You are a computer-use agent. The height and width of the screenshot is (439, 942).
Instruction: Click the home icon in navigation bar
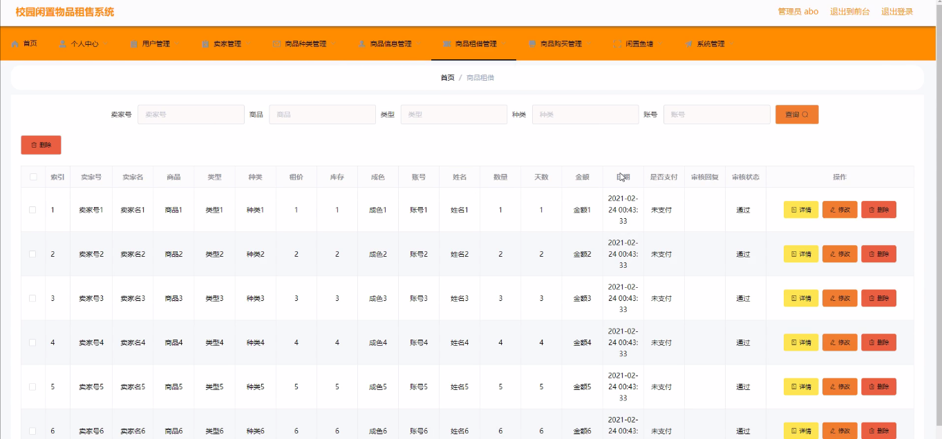(15, 43)
